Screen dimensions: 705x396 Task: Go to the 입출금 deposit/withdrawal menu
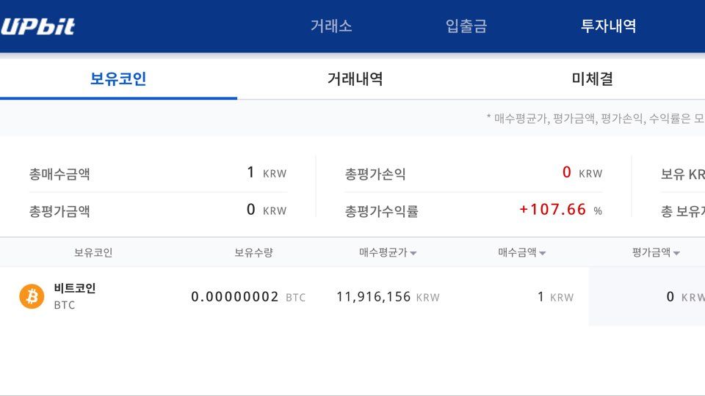[466, 26]
